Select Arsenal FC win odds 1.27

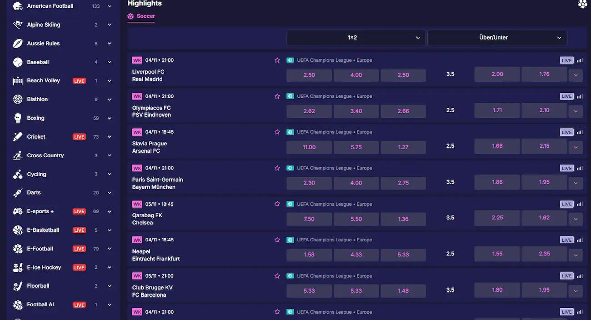click(x=403, y=147)
